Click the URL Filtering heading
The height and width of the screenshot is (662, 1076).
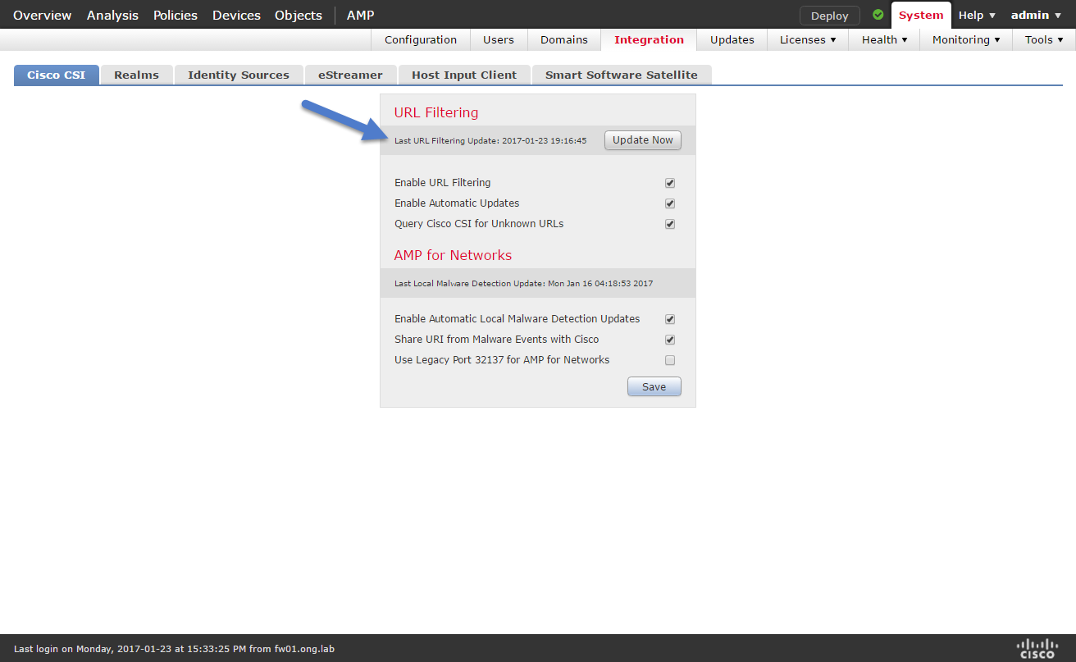[x=436, y=112]
